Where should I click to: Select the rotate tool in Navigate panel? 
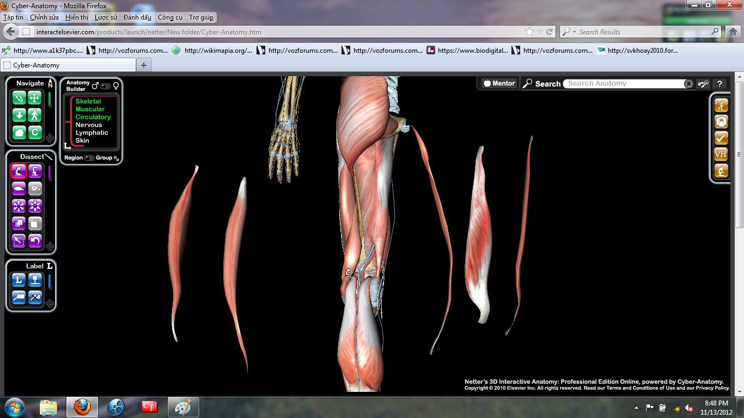(x=19, y=99)
